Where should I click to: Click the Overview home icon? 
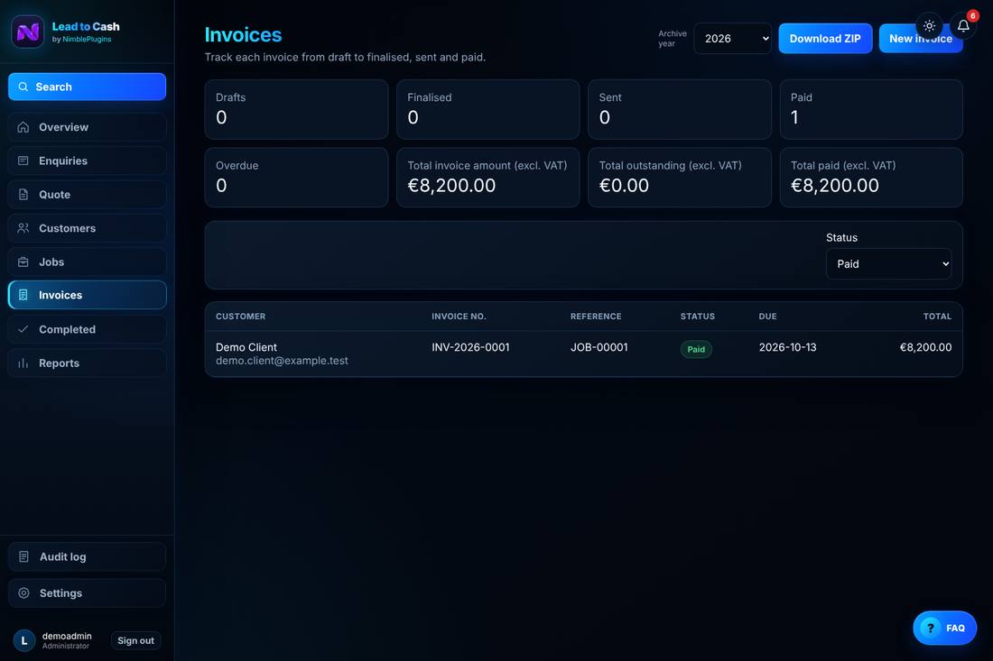[x=23, y=127]
